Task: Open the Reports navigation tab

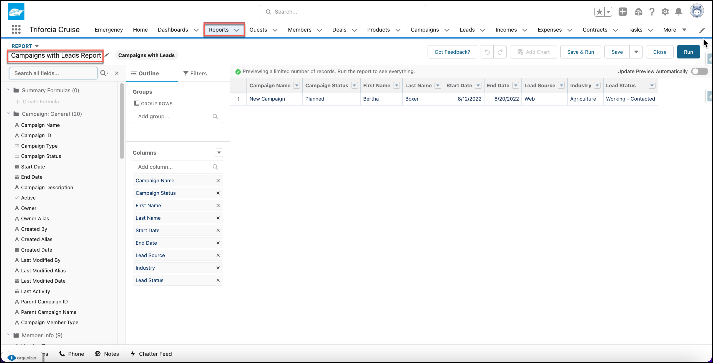Action: [219, 30]
